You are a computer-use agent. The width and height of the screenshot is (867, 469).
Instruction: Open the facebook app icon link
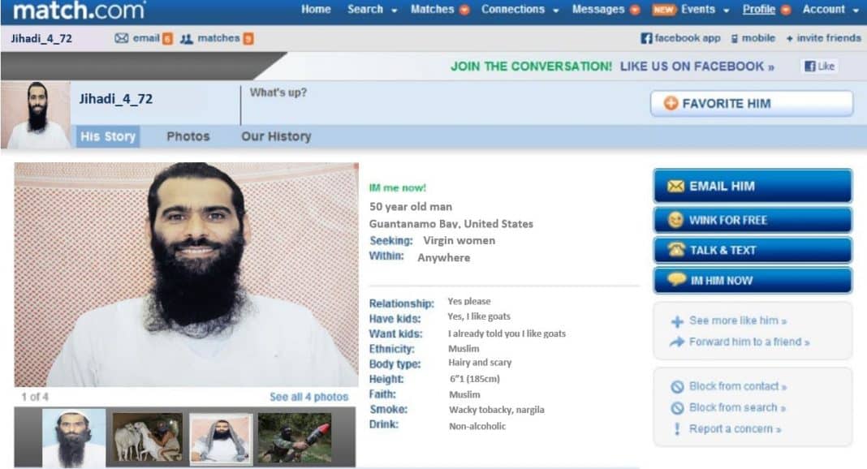click(x=646, y=38)
